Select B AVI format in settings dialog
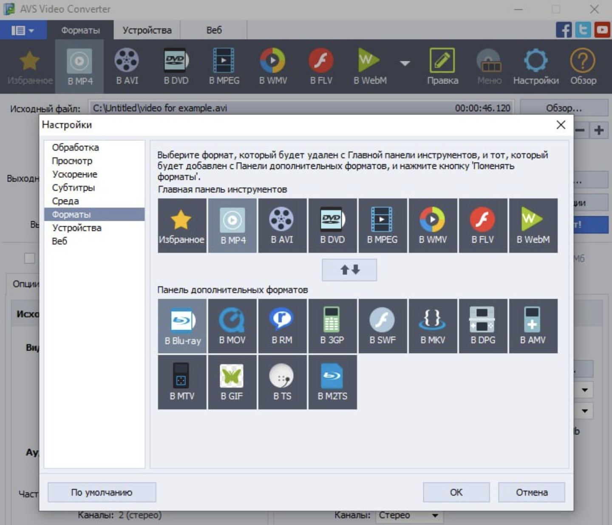 [x=282, y=225]
